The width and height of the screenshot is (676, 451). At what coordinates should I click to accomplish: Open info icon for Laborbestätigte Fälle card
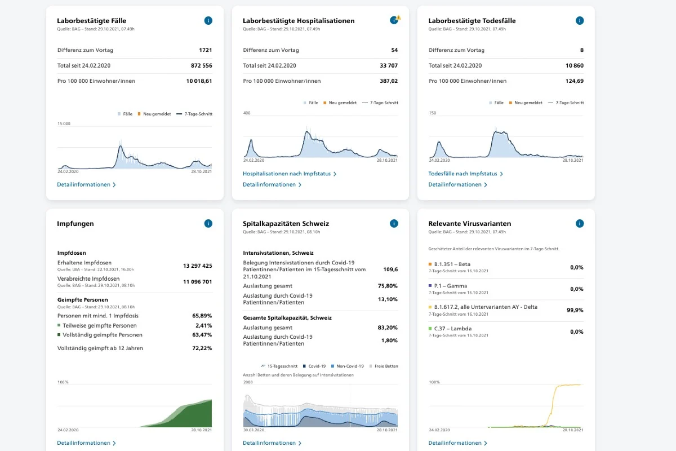coord(208,21)
